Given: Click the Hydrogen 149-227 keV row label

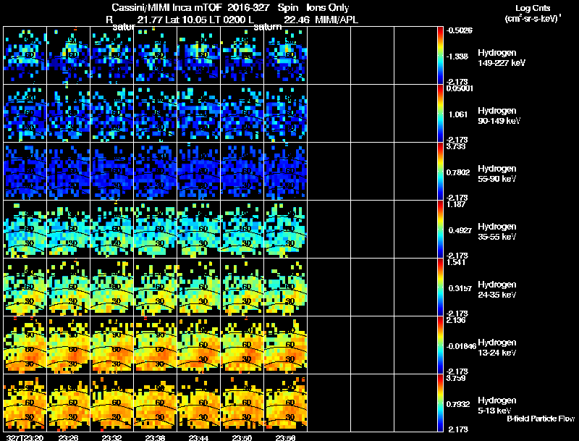Looking at the screenshot, I should (501, 58).
